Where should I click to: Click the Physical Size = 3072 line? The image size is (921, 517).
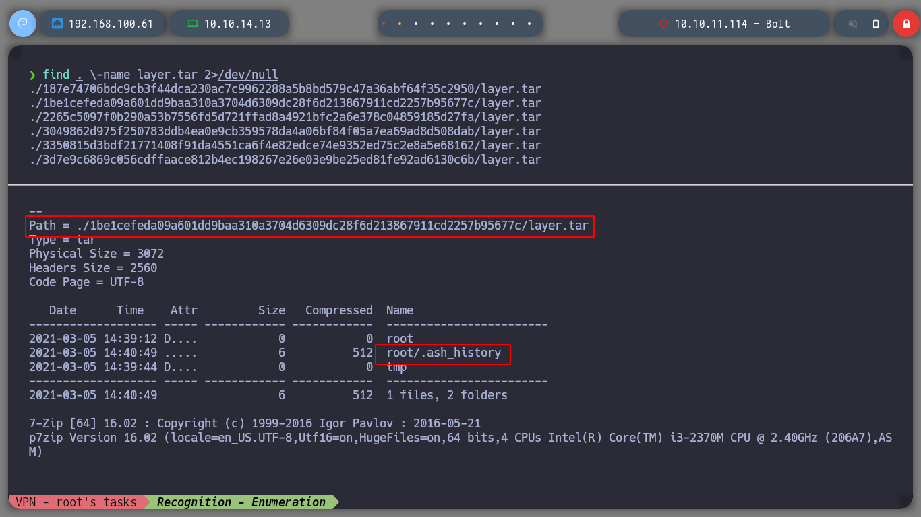(96, 254)
